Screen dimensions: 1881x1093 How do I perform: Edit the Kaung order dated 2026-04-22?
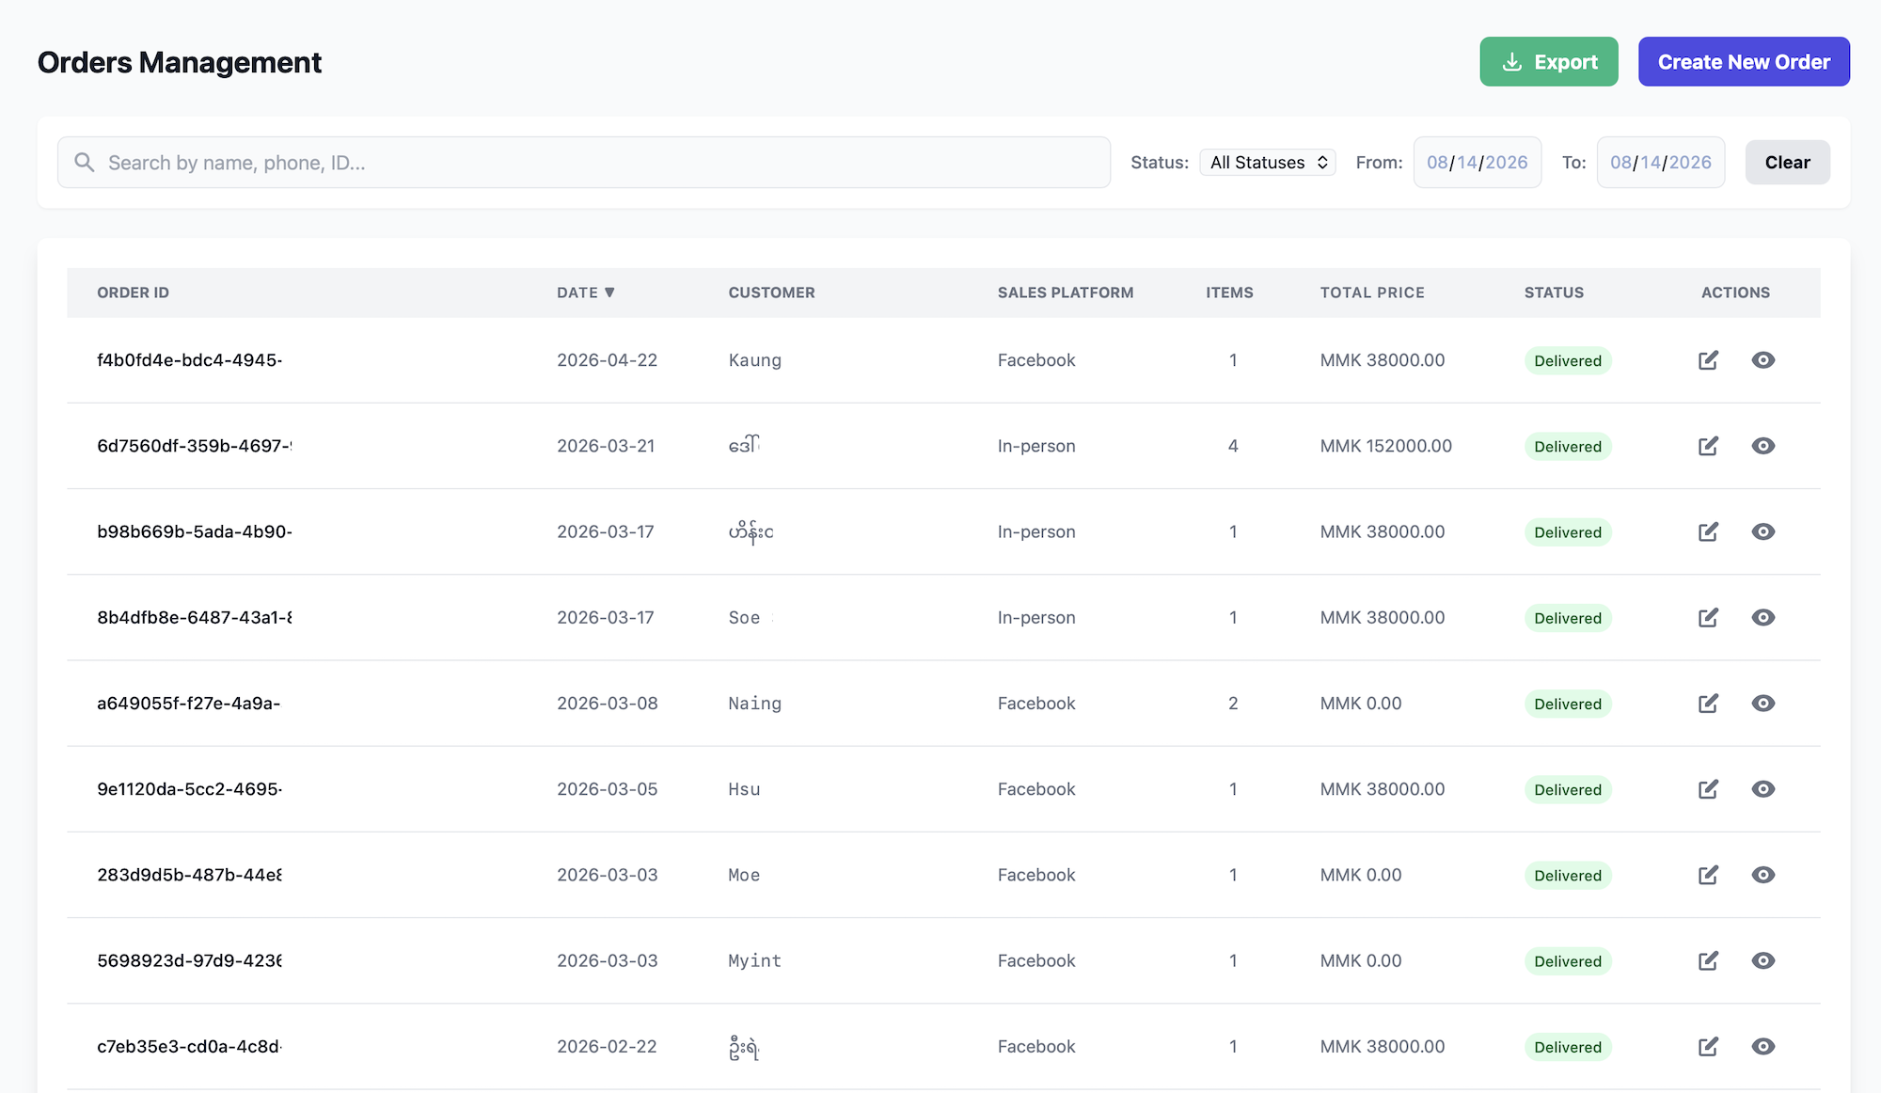1708,360
